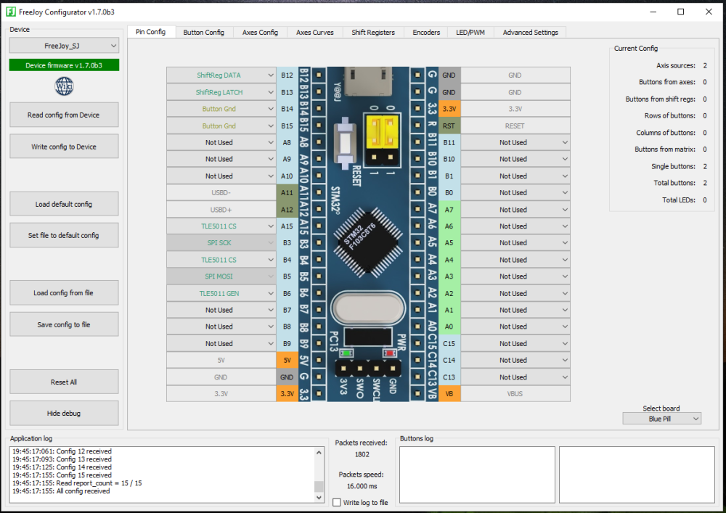
Task: Enable Write log to file checkbox
Action: pyautogui.click(x=336, y=502)
